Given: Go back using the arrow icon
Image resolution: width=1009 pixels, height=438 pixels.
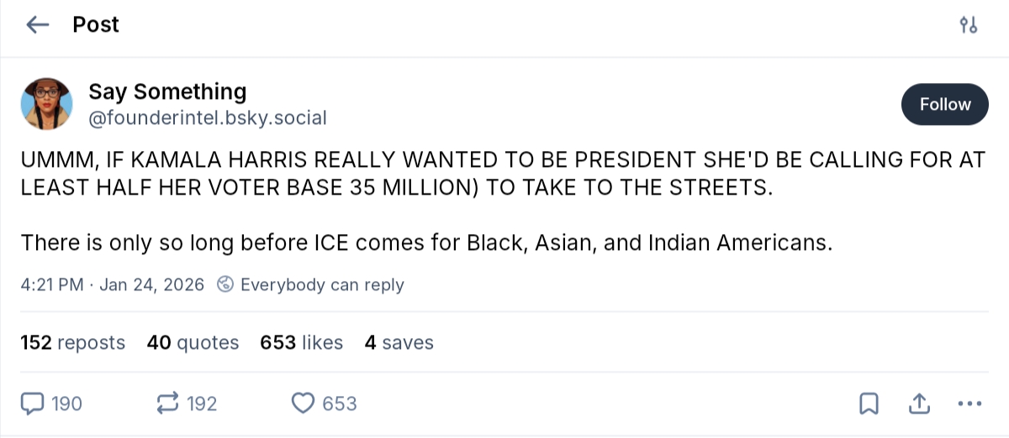Looking at the screenshot, I should 38,25.
